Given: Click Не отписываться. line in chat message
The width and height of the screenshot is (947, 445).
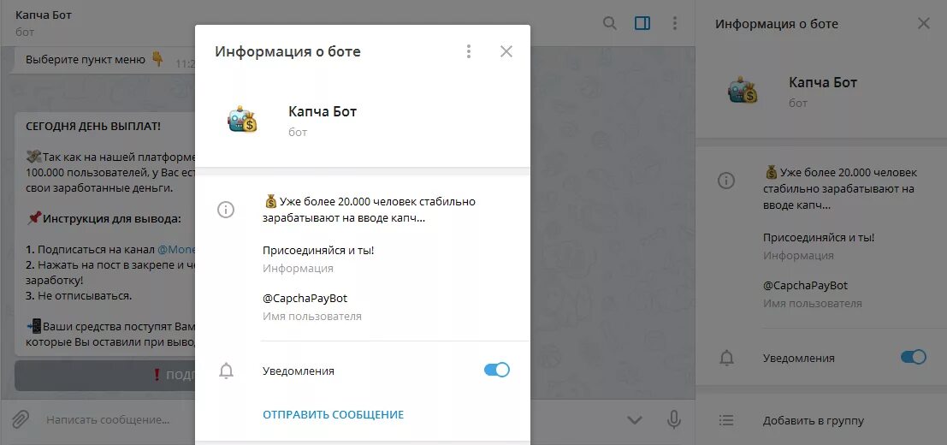Looking at the screenshot, I should click(x=79, y=296).
